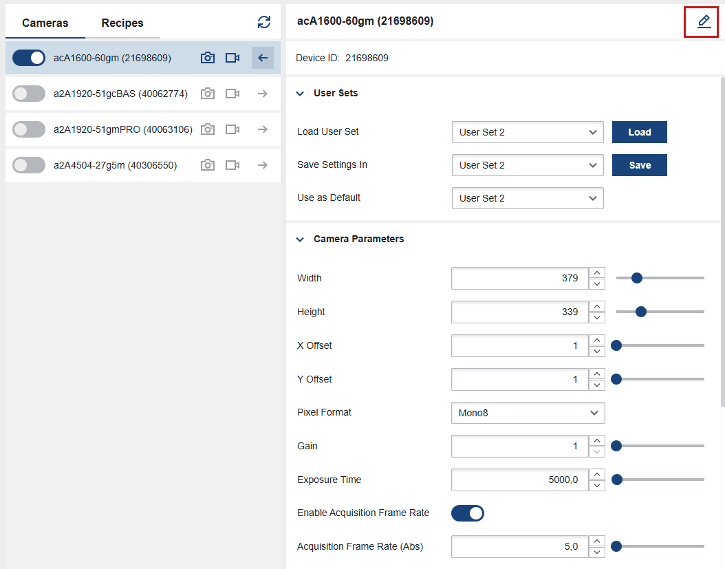Click the Width slider handle
This screenshot has height=569, width=725.
pos(637,278)
